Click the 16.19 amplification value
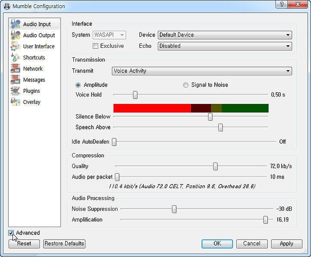 tap(282, 219)
